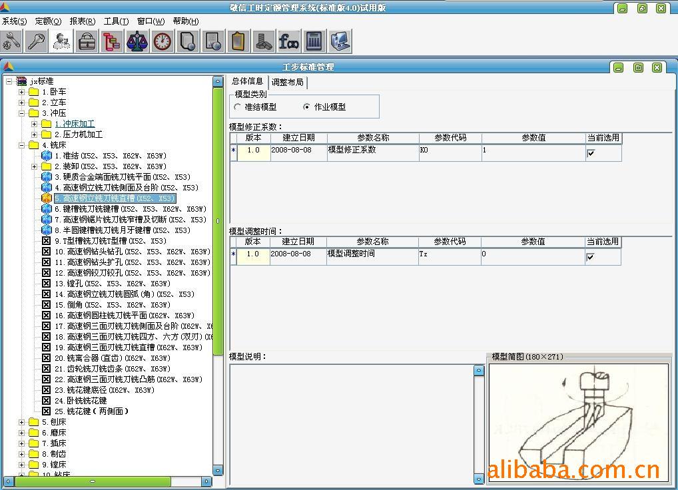Click the X box icon beside 9. T型槽铣刀铣T型槽
This screenshot has width=678, height=490.
coord(46,241)
